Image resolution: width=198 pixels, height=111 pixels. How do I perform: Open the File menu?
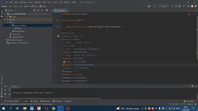tap(6, 2)
